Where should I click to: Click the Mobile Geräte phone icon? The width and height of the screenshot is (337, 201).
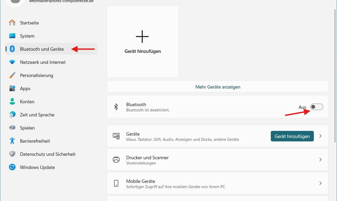click(x=116, y=183)
